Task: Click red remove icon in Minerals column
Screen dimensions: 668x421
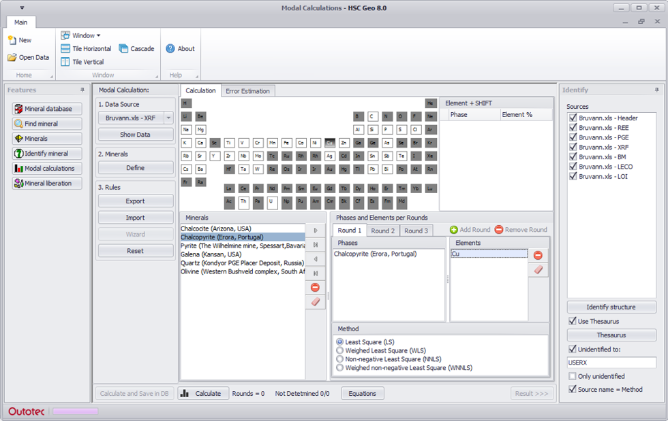Action: pos(315,288)
